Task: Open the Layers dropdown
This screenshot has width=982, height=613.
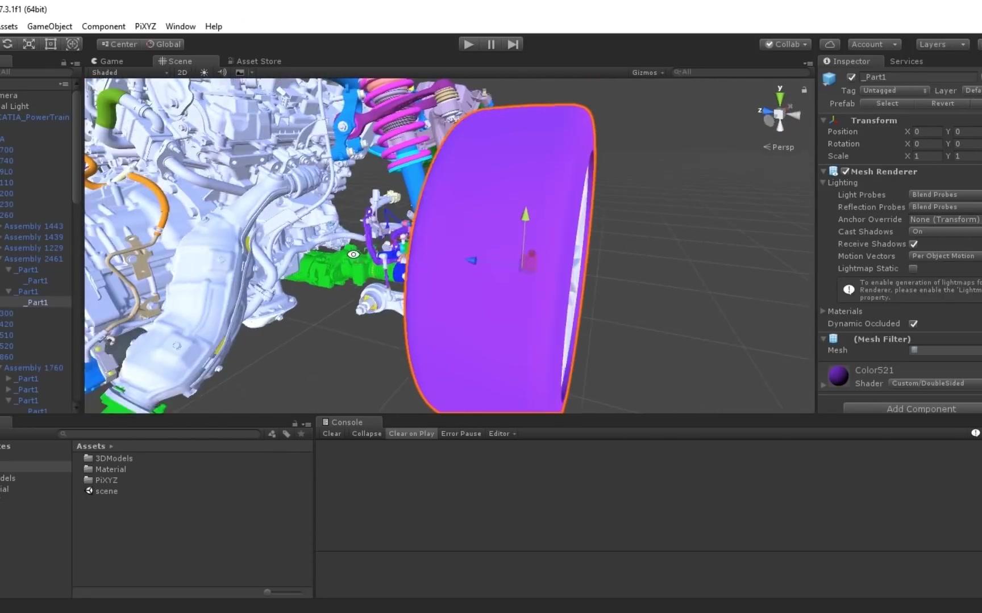Action: [x=942, y=44]
